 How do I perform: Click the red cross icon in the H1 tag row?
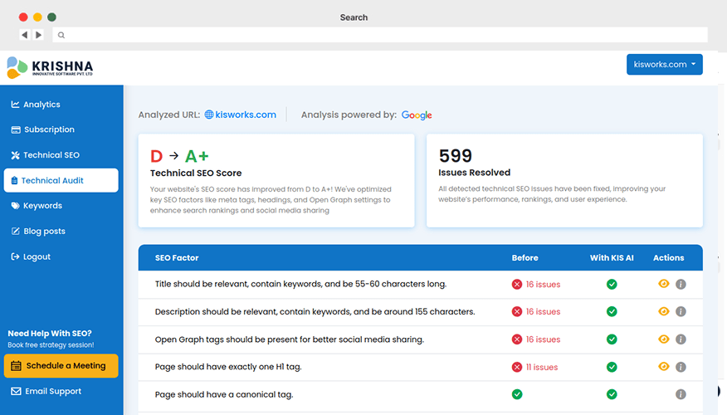pyautogui.click(x=517, y=367)
